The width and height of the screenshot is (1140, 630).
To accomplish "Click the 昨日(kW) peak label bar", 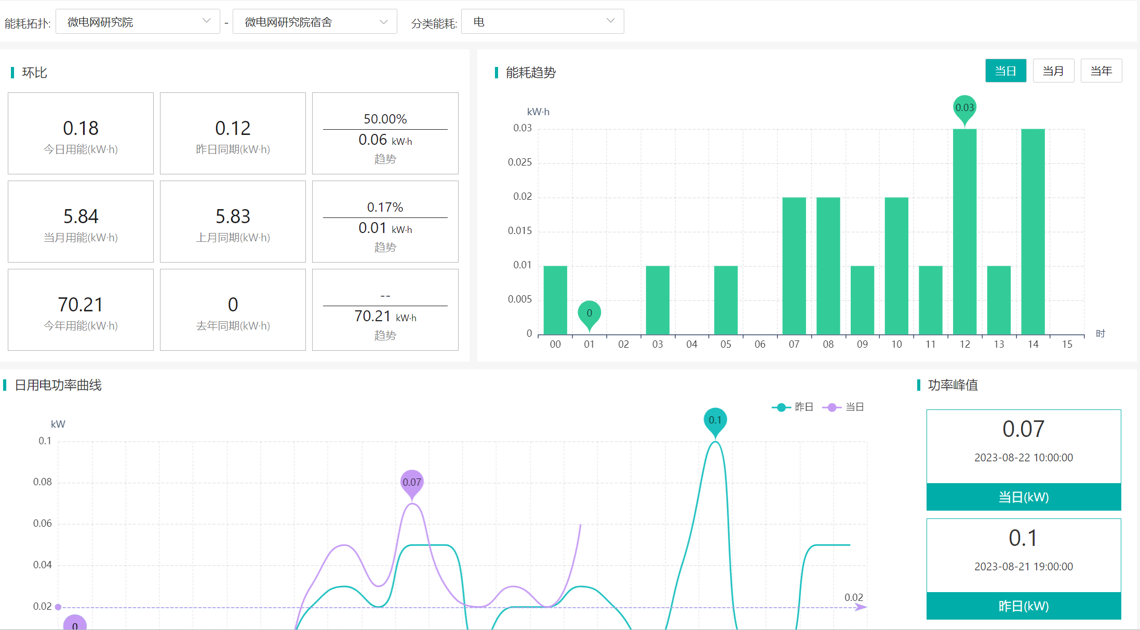I will coord(1023,606).
